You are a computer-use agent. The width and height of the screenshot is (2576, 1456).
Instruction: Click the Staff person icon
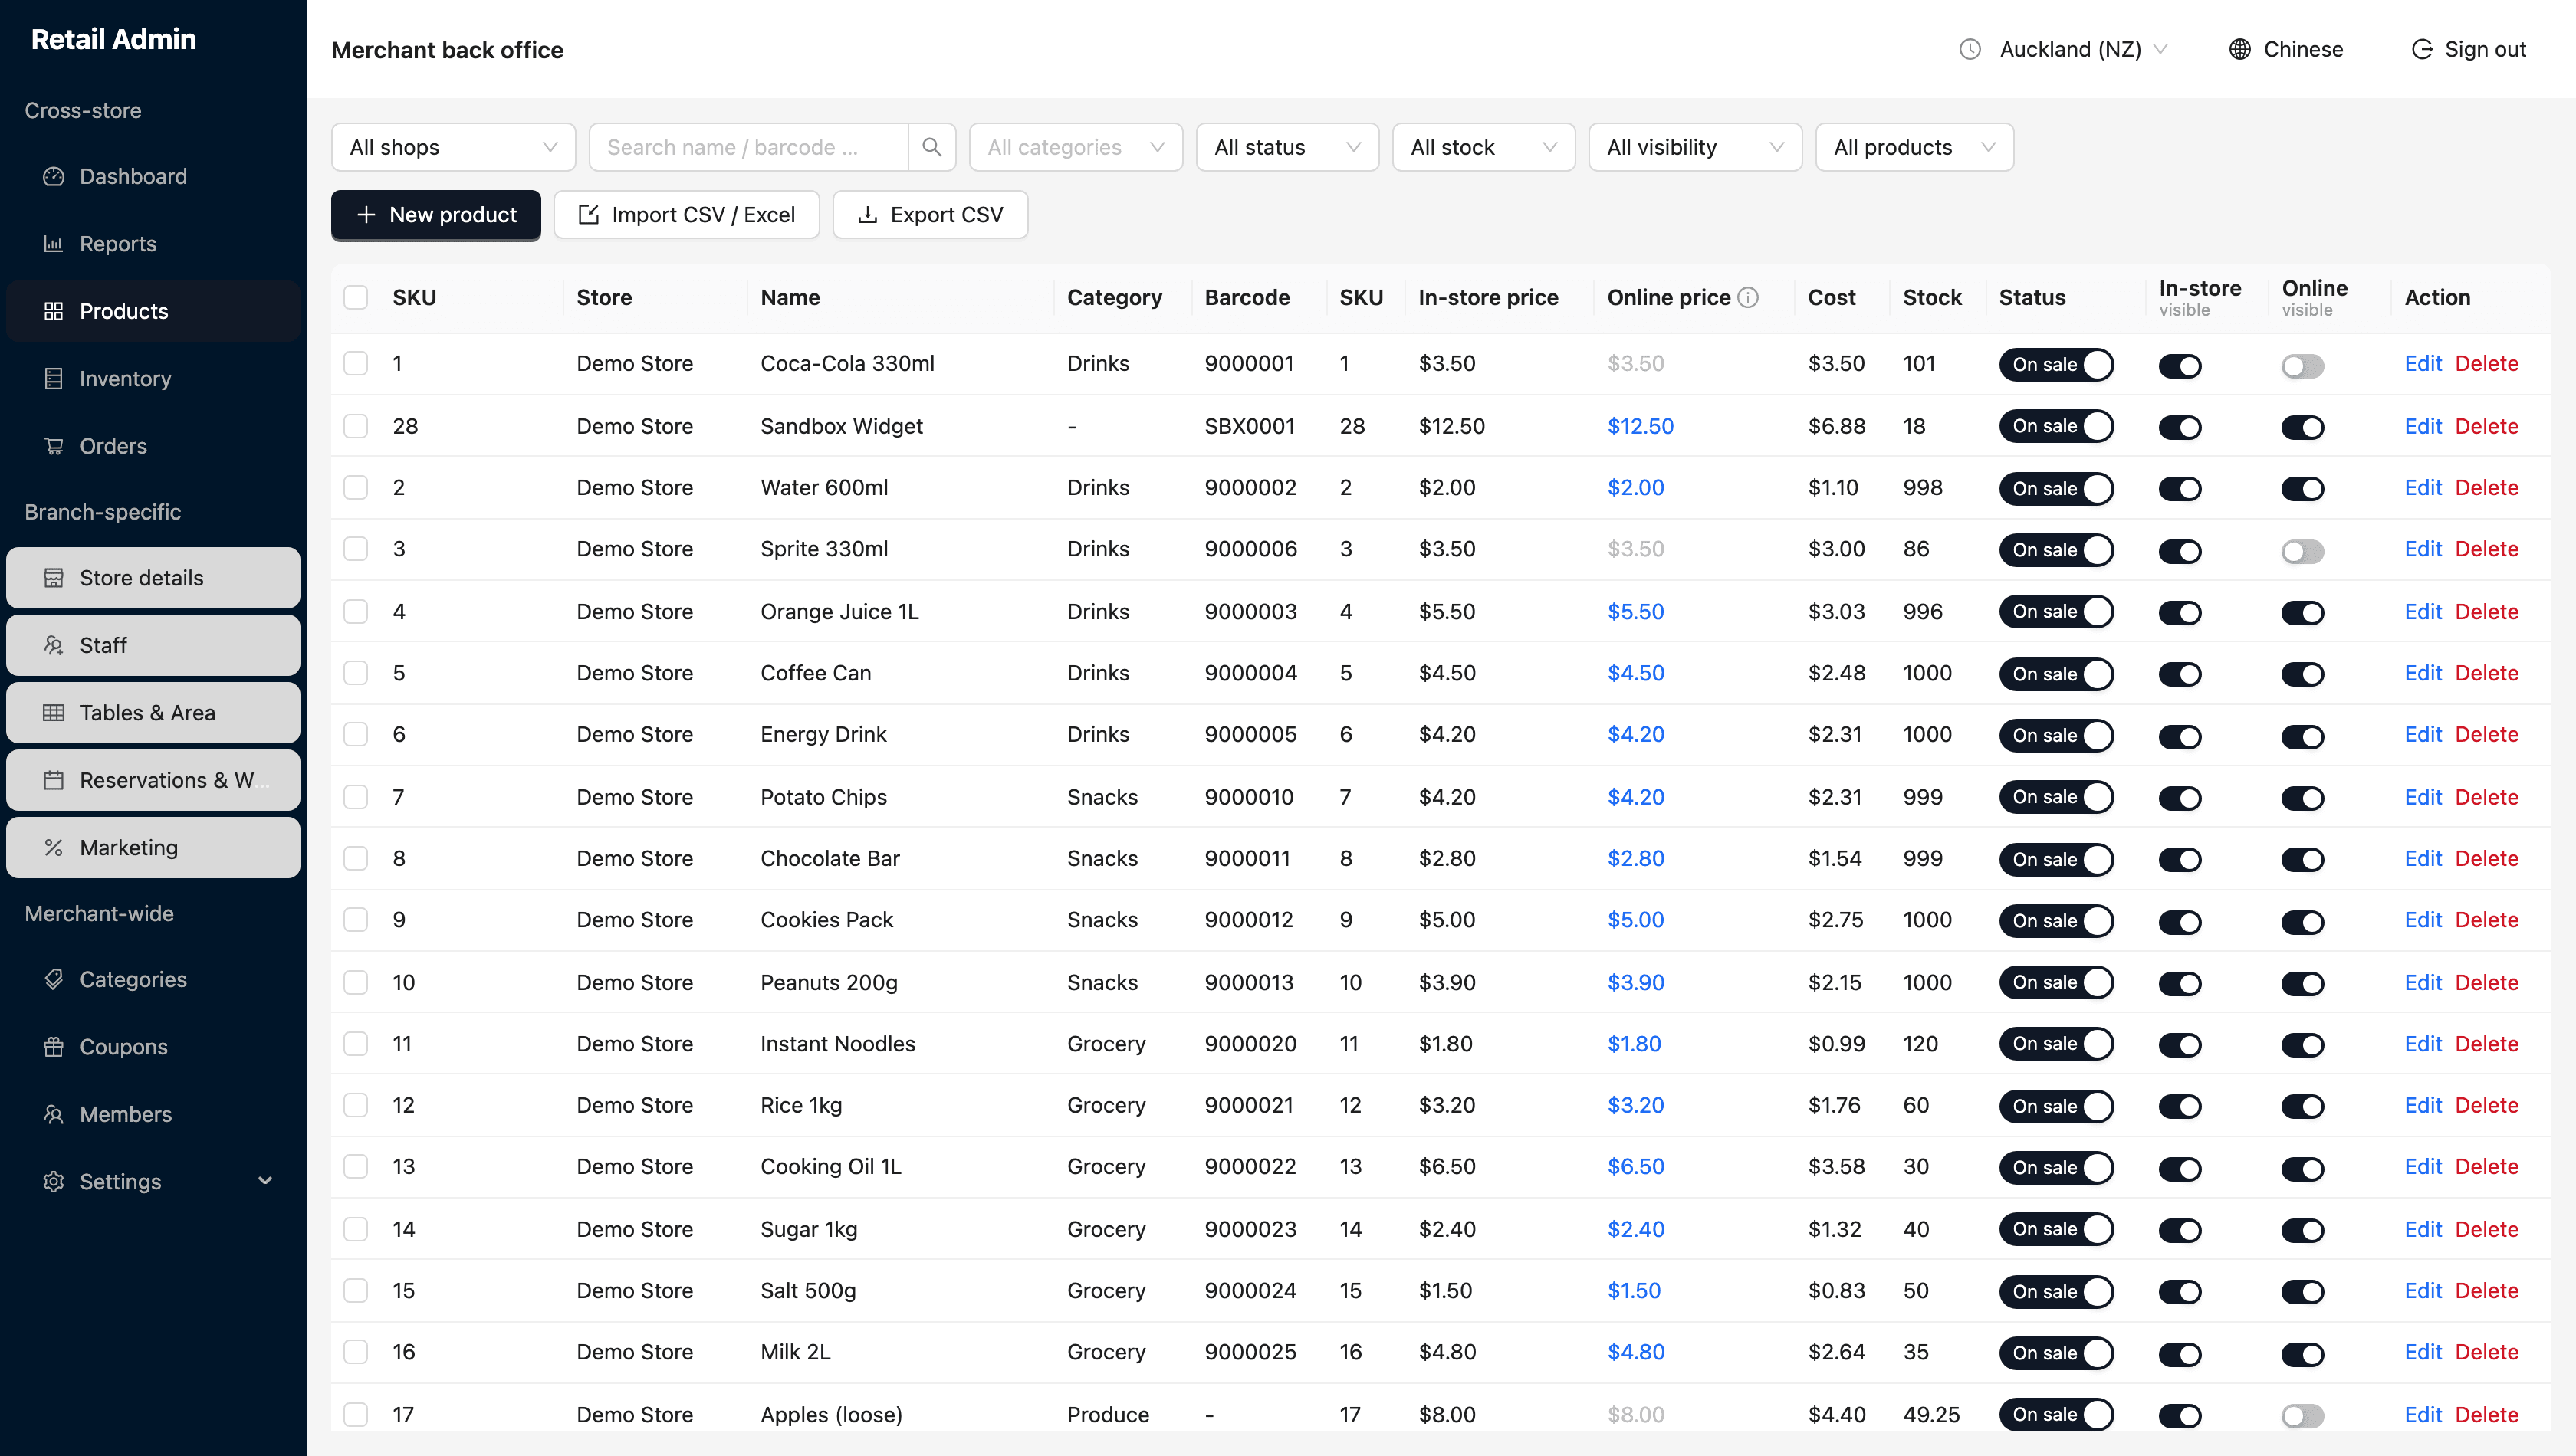[x=54, y=645]
